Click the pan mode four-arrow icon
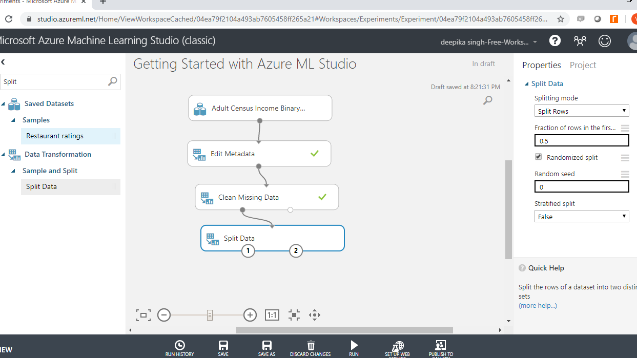The image size is (637, 358). (315, 315)
